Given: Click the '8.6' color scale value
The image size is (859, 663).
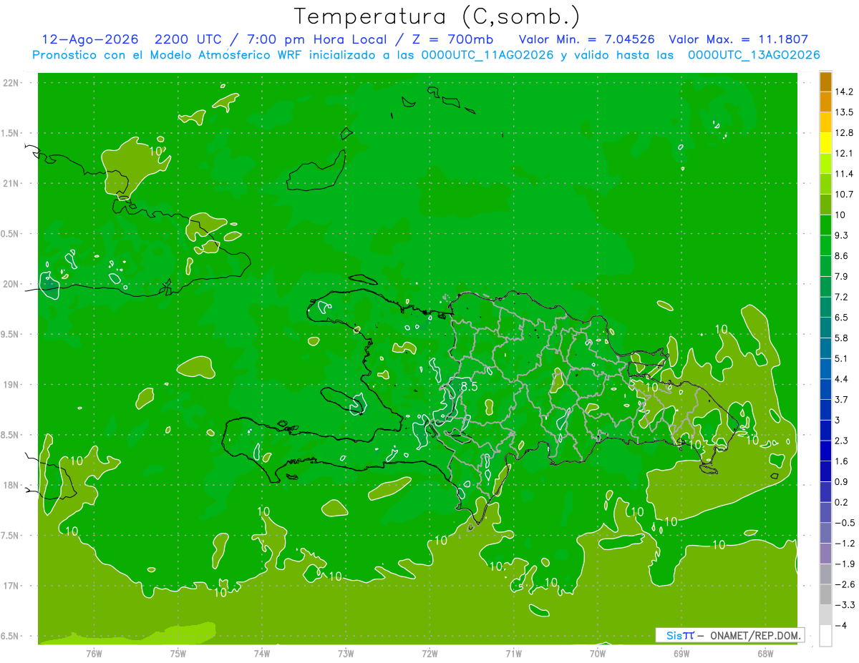Looking at the screenshot, I should [841, 256].
